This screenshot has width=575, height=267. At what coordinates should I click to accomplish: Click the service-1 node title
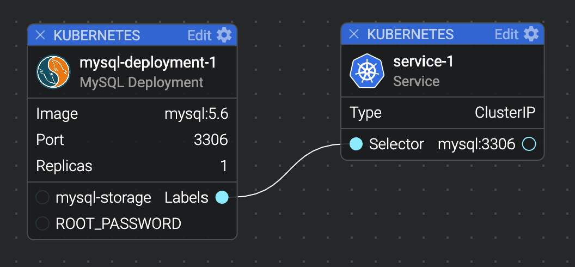tap(424, 62)
